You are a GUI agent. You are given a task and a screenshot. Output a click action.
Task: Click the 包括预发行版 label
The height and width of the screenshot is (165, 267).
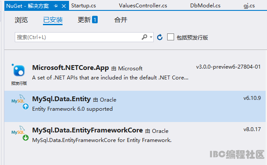coord(192,37)
